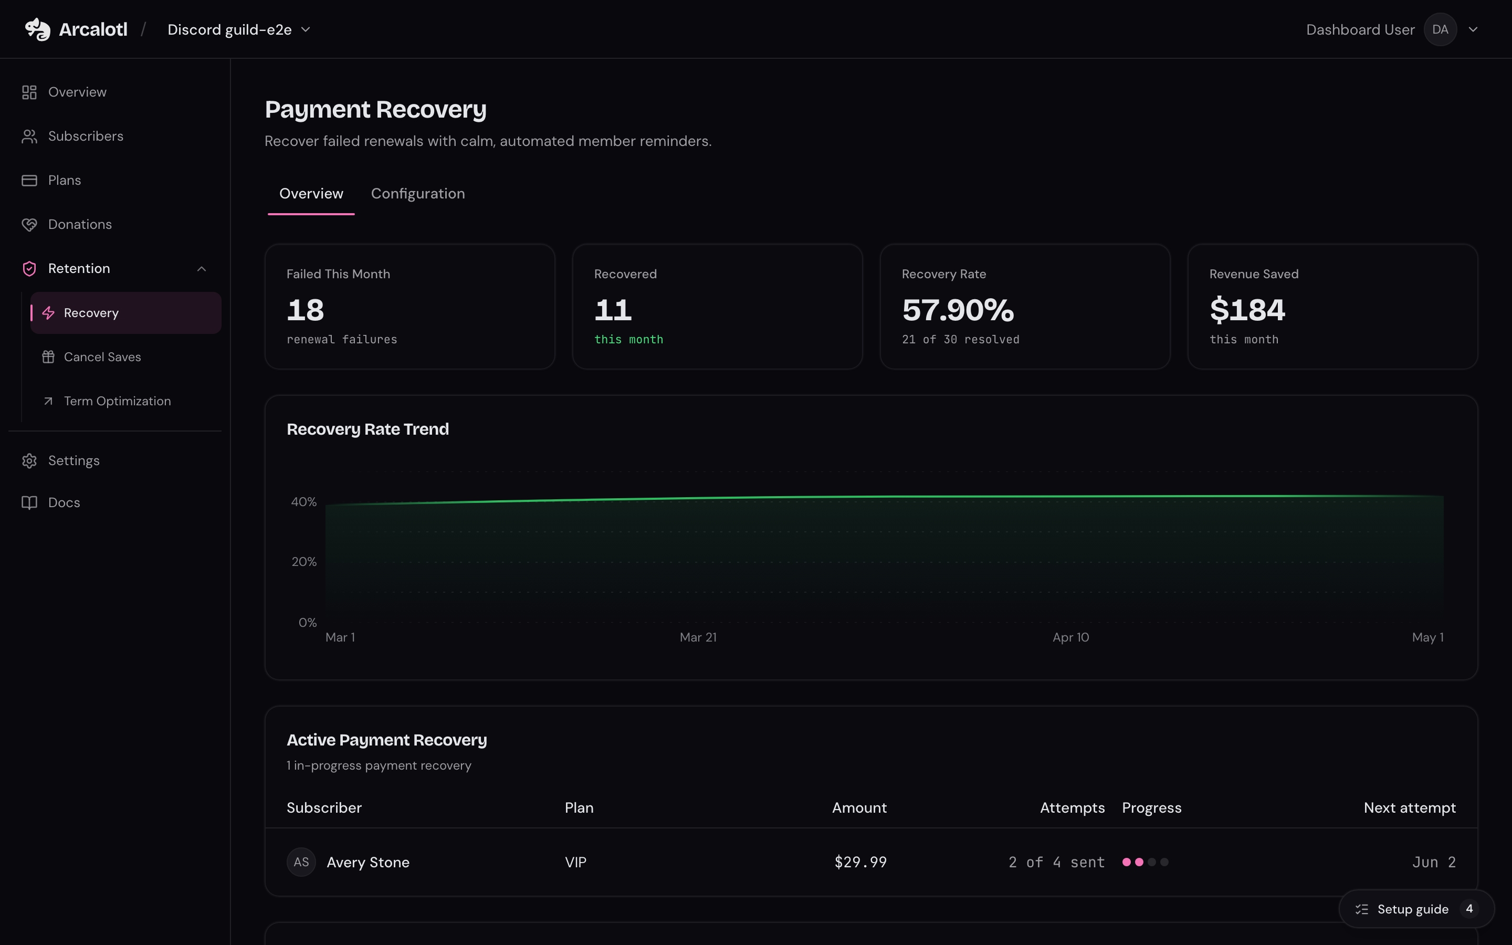The image size is (1512, 945).
Task: Open Subscribers in the sidebar
Action: [115, 136]
